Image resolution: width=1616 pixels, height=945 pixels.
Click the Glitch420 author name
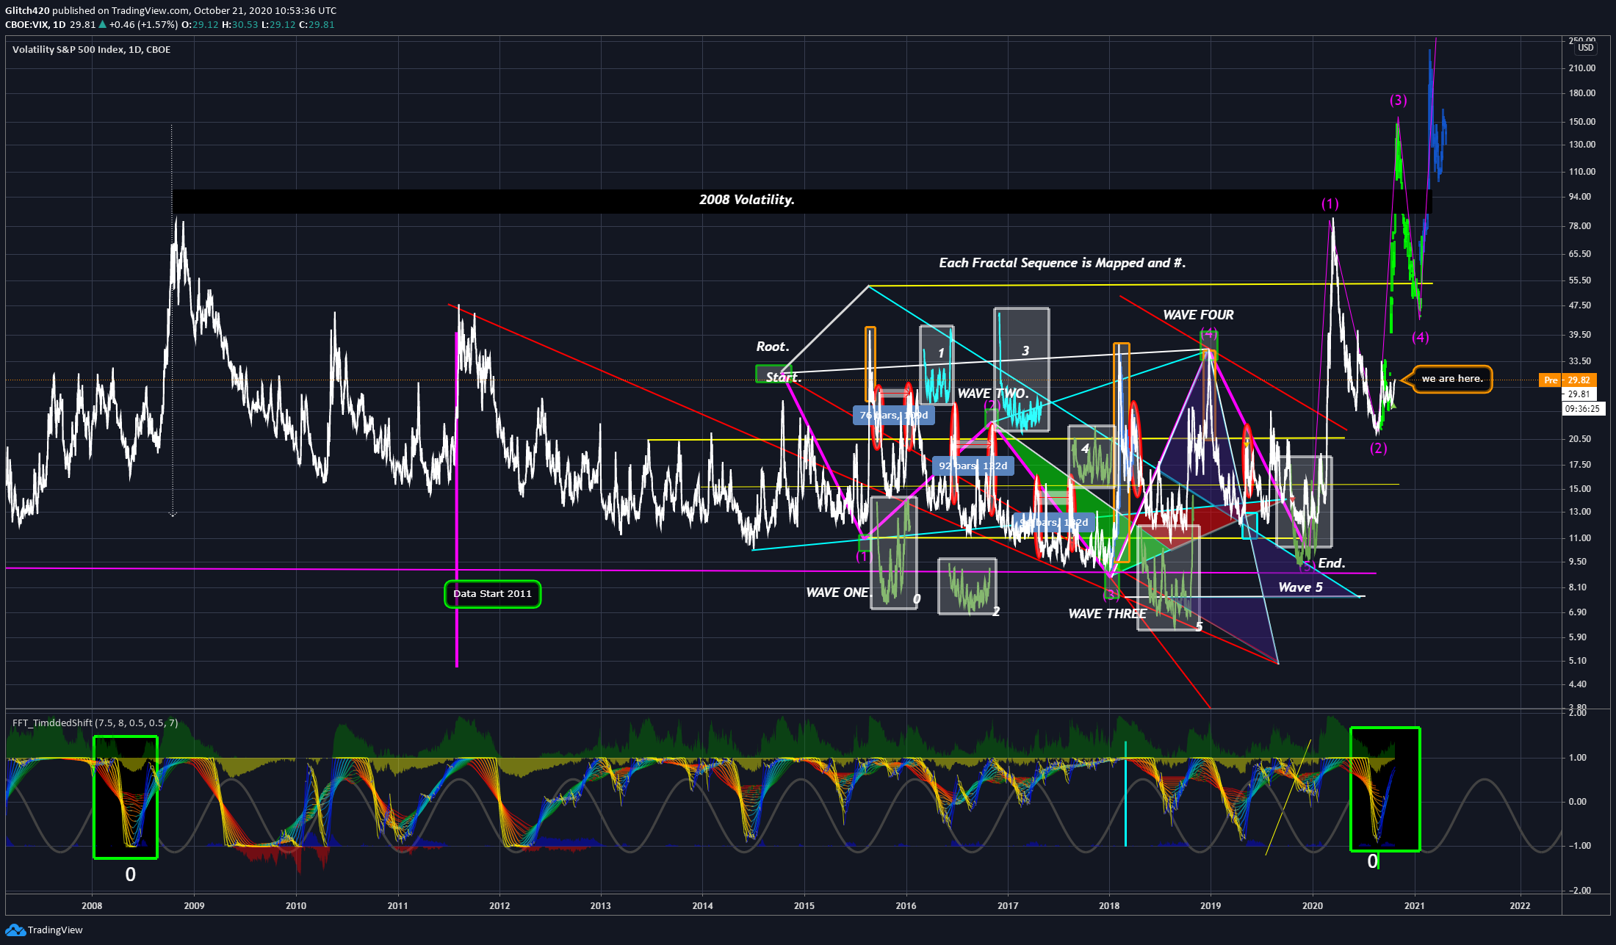[x=27, y=10]
